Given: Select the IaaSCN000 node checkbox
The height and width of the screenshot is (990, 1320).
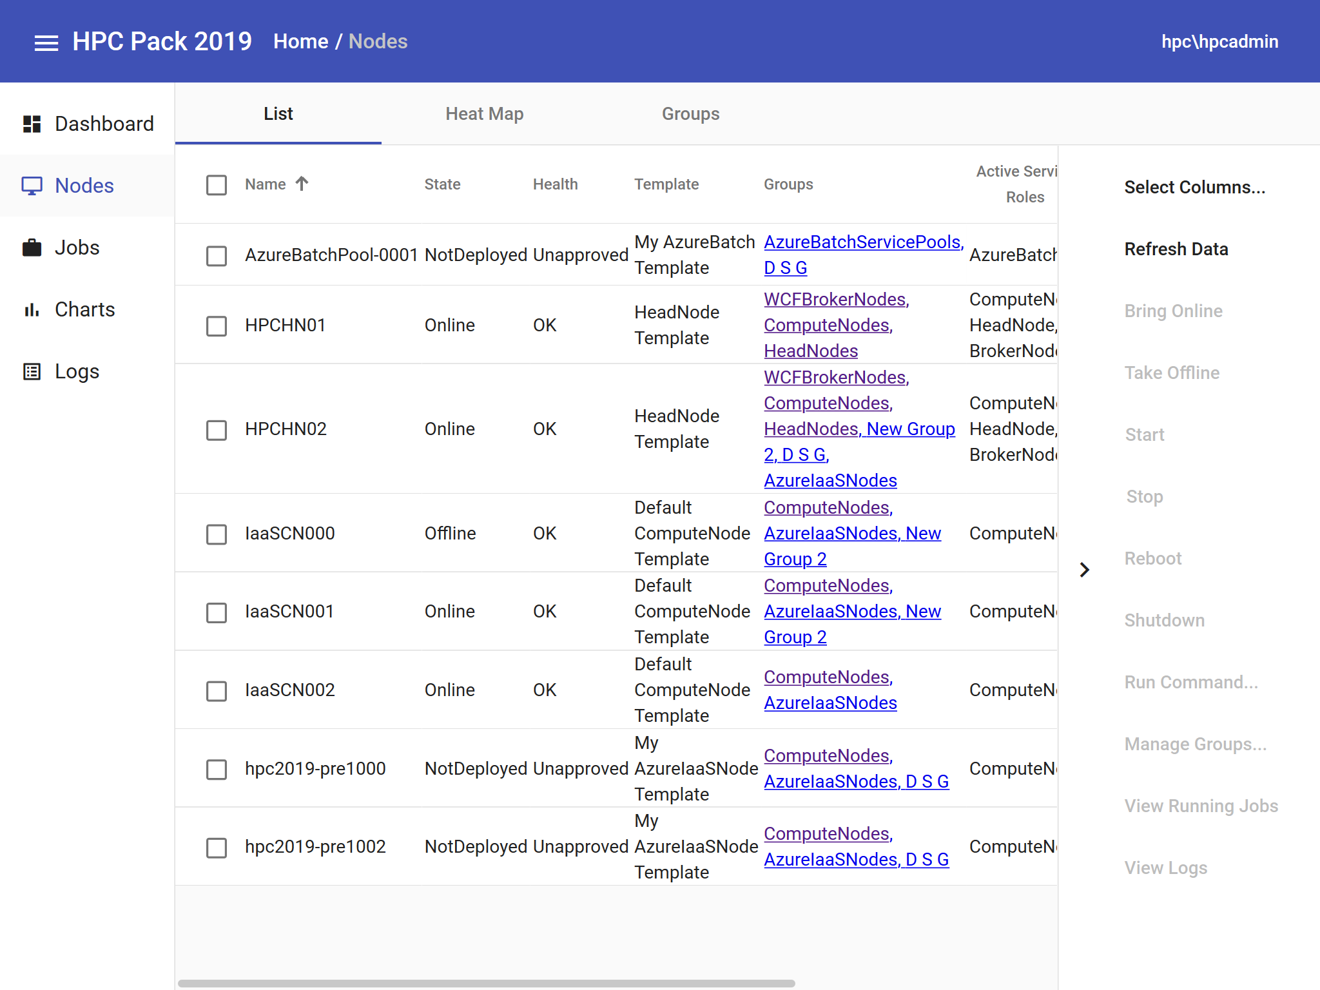Looking at the screenshot, I should click(217, 534).
